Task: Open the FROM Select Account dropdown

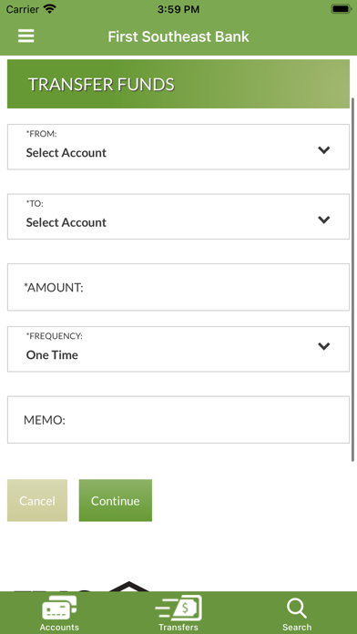Action: [178, 147]
